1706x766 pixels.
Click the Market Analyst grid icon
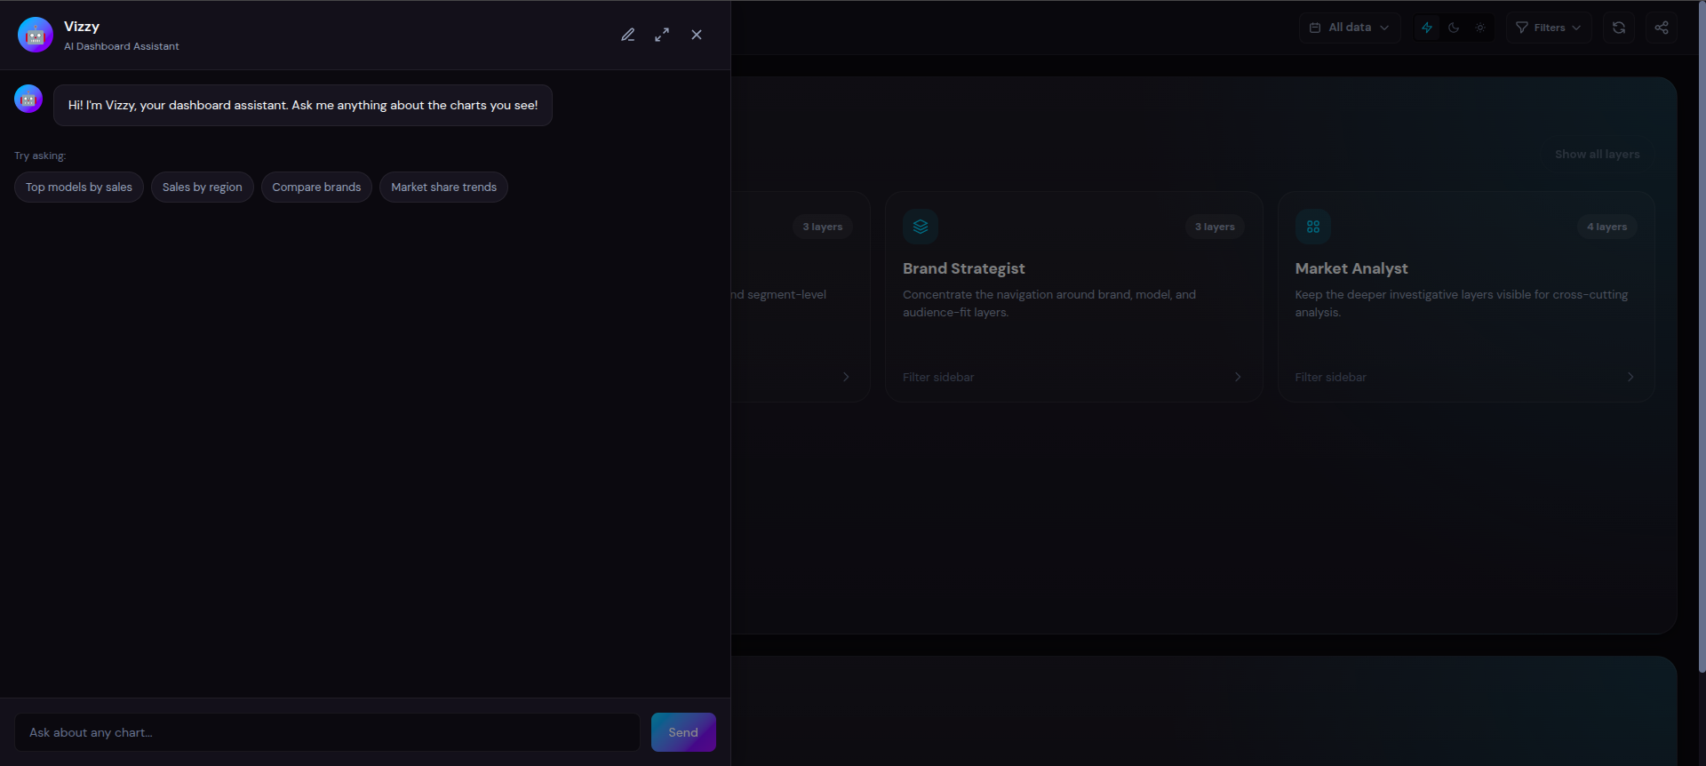point(1312,227)
